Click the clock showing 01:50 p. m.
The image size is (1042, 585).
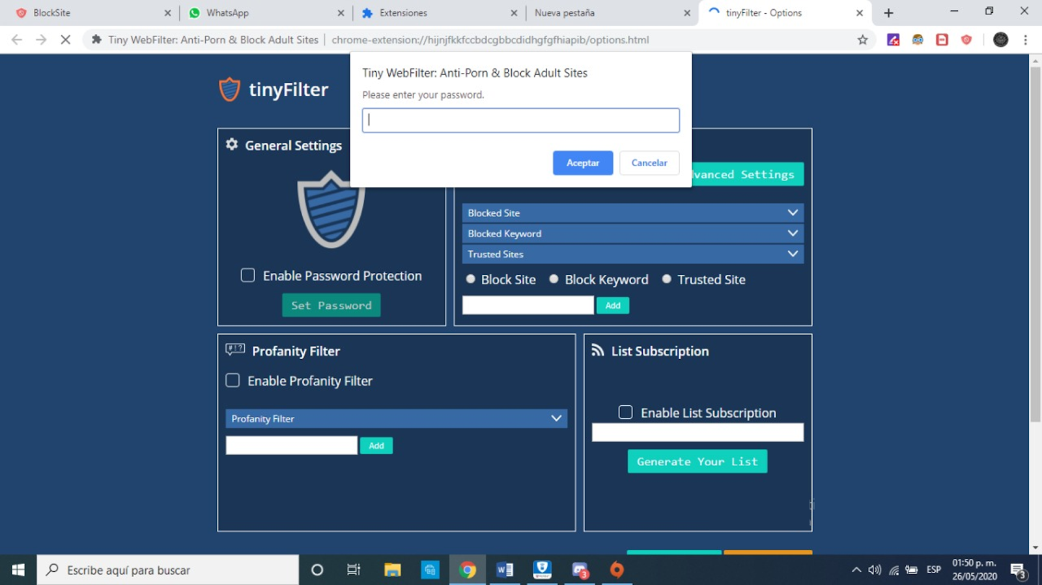974,563
